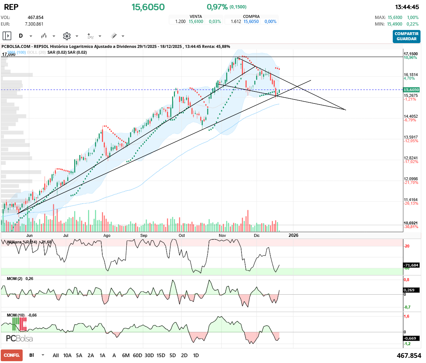
Task: Click the candlestick chart type icon
Action: coord(44,36)
